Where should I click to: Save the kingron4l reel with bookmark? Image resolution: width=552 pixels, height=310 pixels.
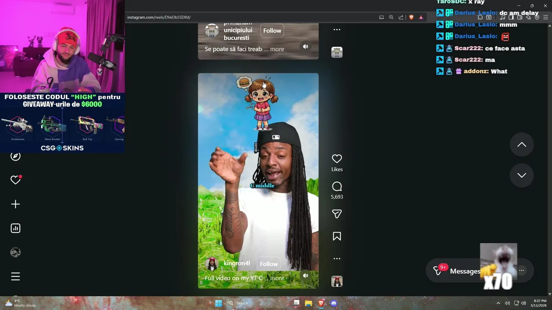(x=337, y=236)
